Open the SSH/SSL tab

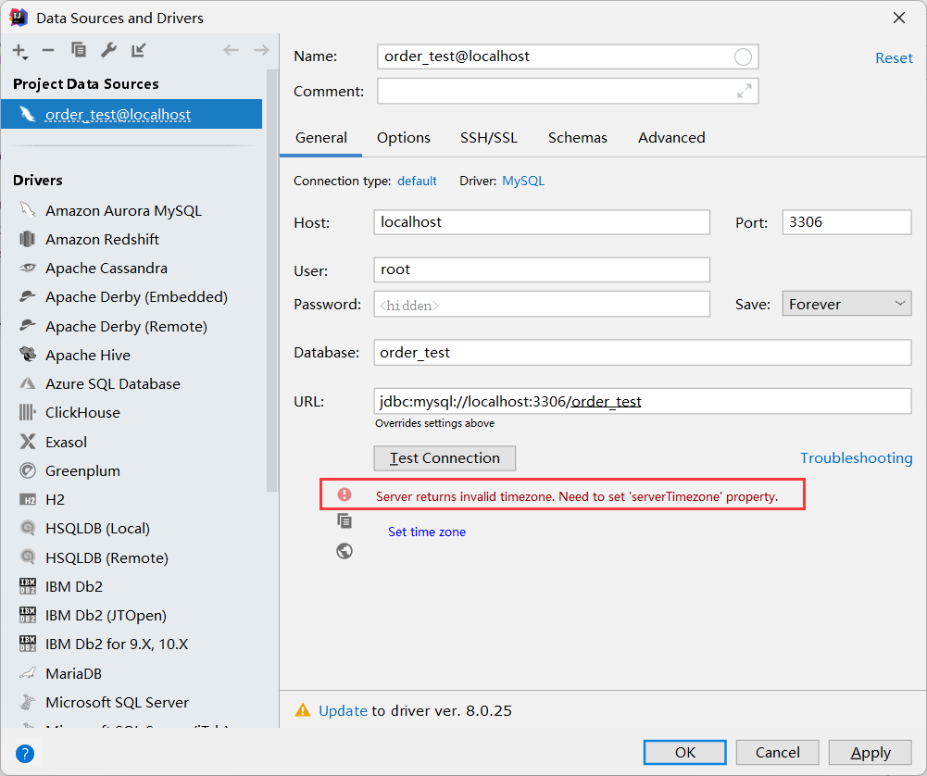[x=489, y=138]
